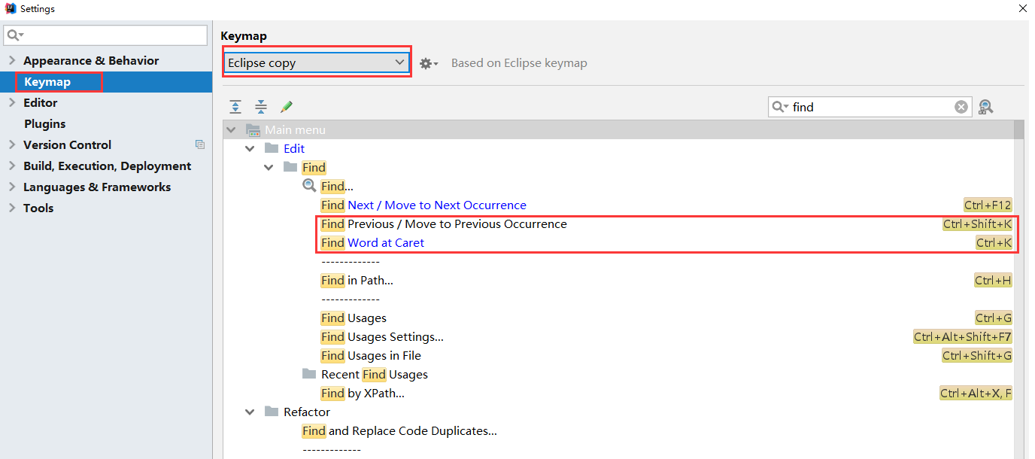Open the keymap gear options menu
1035x459 pixels.
coord(429,63)
